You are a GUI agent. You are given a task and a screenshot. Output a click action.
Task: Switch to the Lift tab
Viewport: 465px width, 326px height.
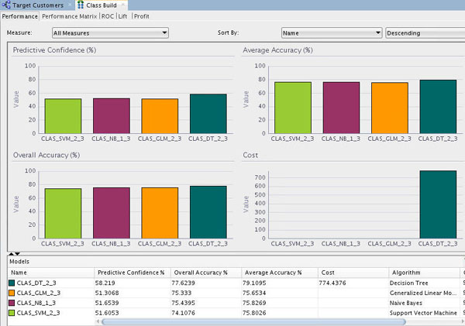coord(123,15)
